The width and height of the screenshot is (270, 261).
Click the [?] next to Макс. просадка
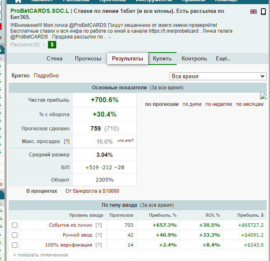point(67,141)
